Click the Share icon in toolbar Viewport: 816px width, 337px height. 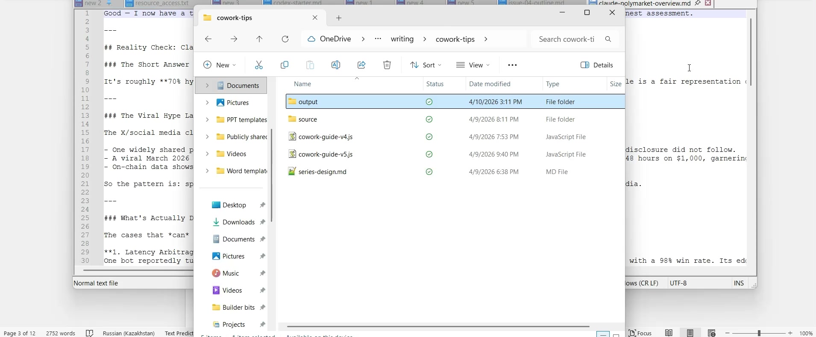point(362,65)
